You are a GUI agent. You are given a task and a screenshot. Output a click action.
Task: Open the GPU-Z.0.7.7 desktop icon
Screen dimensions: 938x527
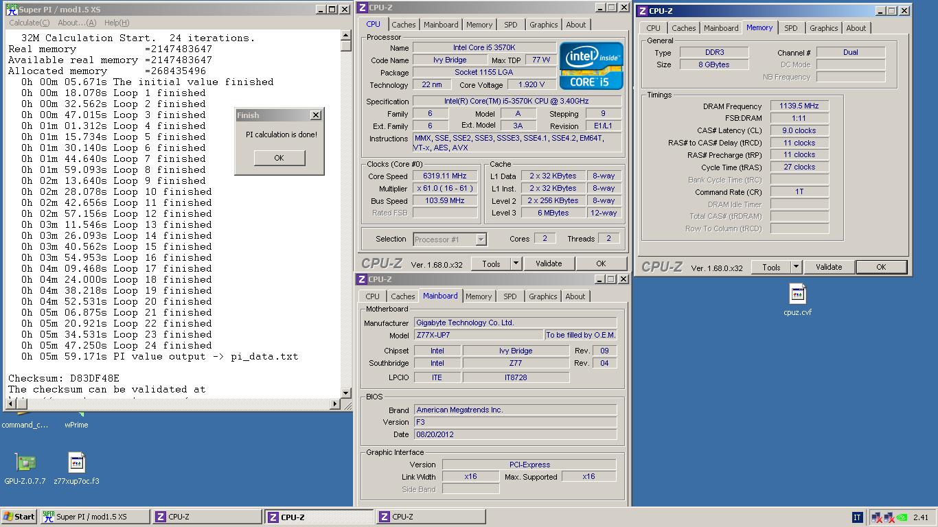pyautogui.click(x=25, y=462)
